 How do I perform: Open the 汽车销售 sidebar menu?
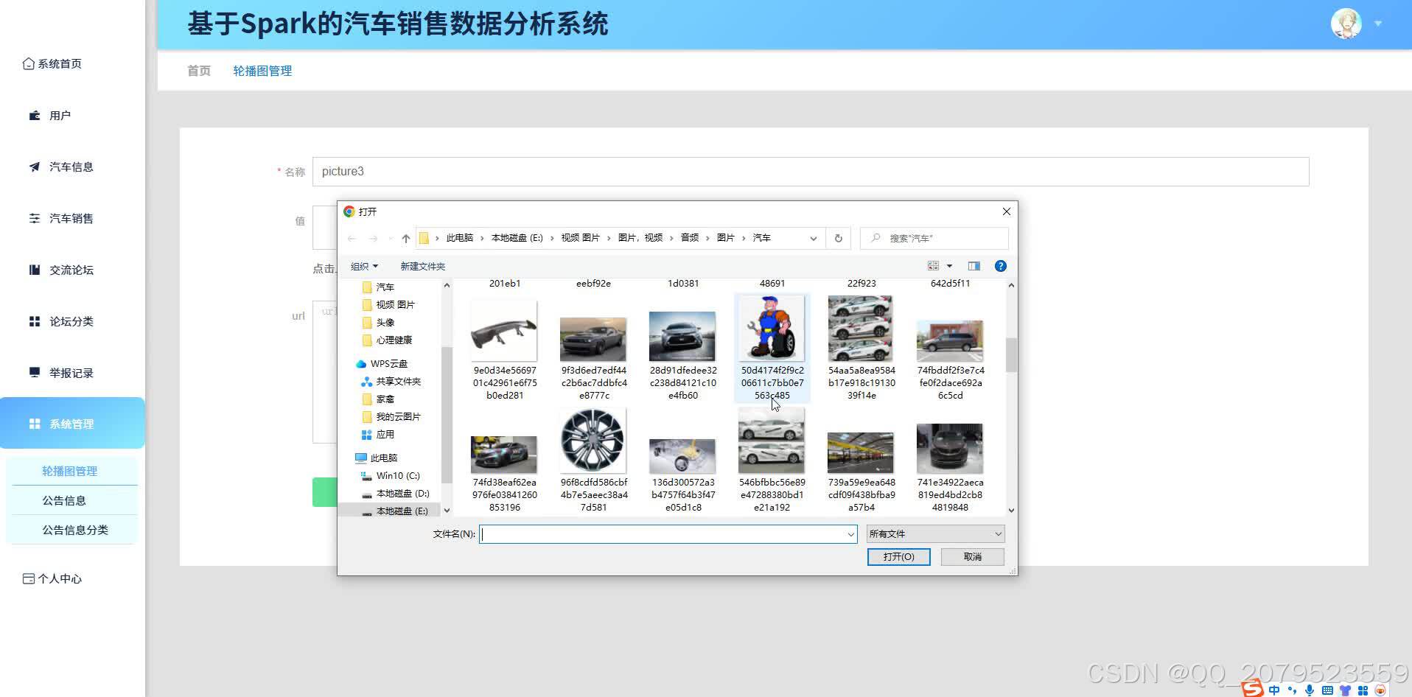(61, 219)
